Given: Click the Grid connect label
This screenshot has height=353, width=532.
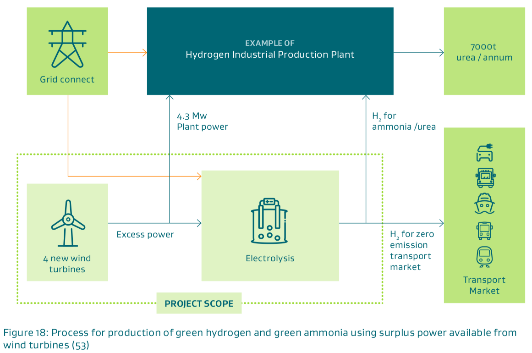Looking at the screenshot, I should 67,79.
